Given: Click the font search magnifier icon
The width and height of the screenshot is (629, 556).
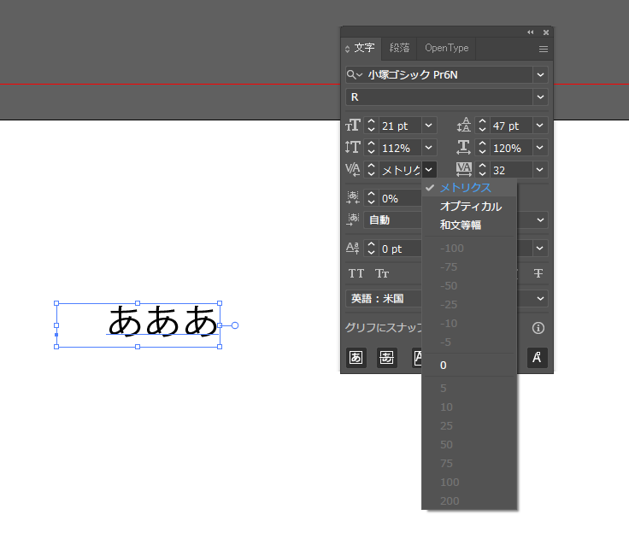Looking at the screenshot, I should pyautogui.click(x=353, y=75).
